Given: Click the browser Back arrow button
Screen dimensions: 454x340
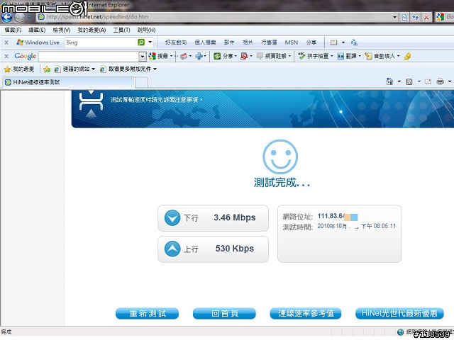Looking at the screenshot, I should [6, 17].
